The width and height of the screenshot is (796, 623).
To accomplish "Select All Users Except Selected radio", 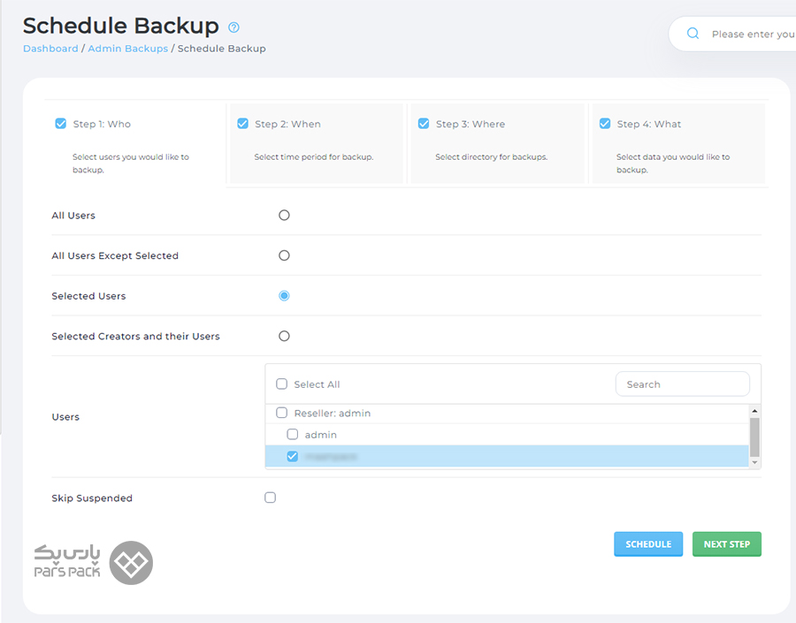I will tap(284, 255).
